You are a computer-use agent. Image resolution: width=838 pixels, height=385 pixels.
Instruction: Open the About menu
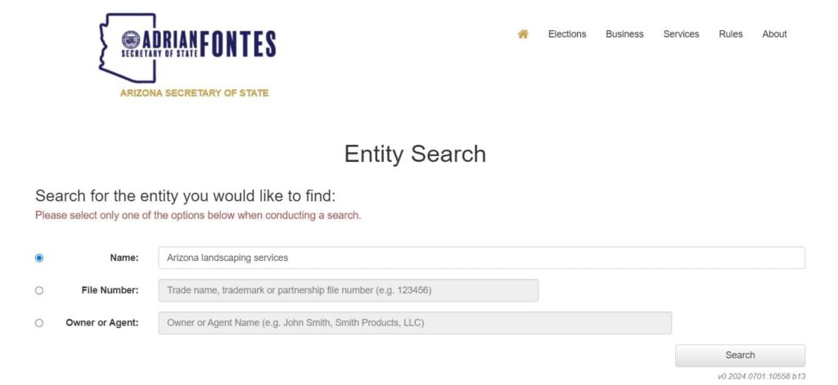click(x=774, y=34)
